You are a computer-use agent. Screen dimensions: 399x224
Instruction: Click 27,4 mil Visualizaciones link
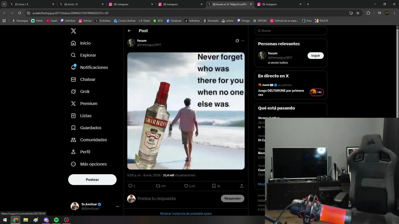(179, 175)
